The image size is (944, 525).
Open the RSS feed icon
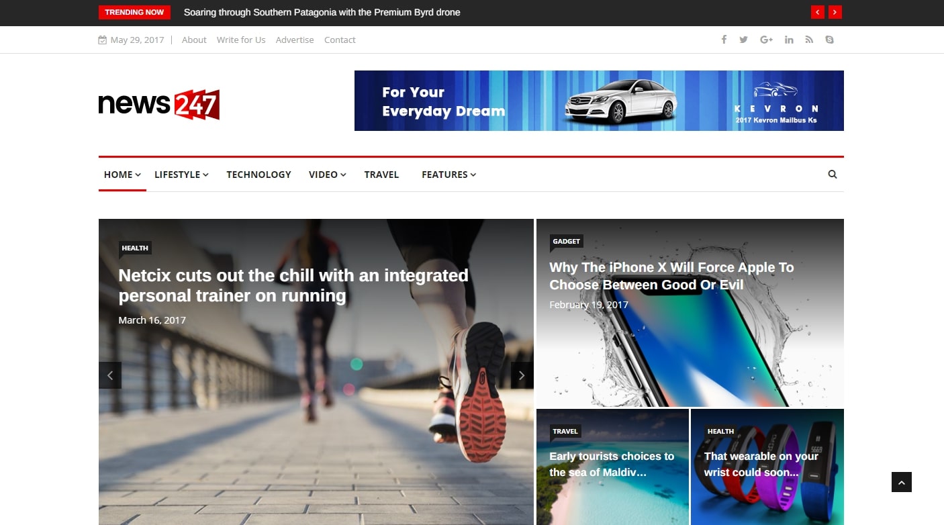click(x=809, y=40)
